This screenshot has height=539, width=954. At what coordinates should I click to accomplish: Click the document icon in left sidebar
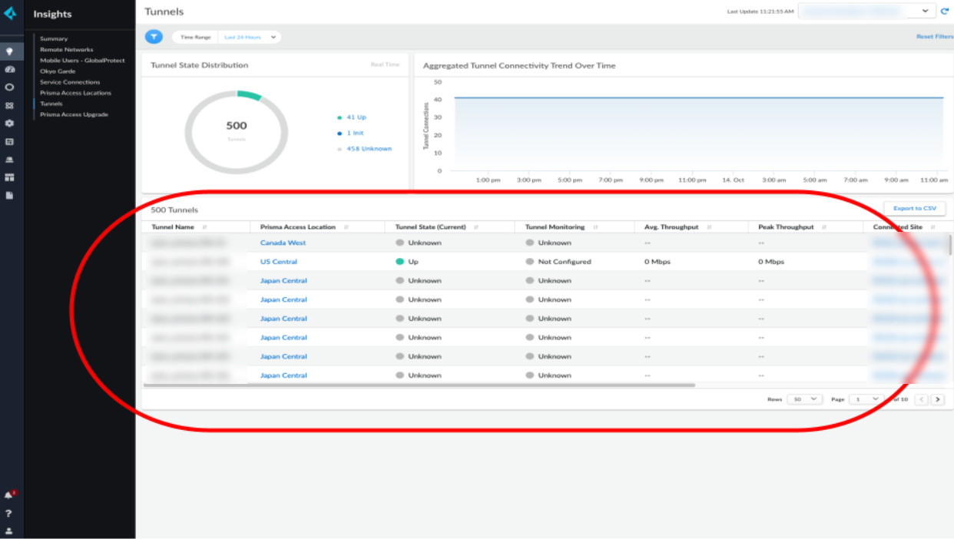[9, 196]
